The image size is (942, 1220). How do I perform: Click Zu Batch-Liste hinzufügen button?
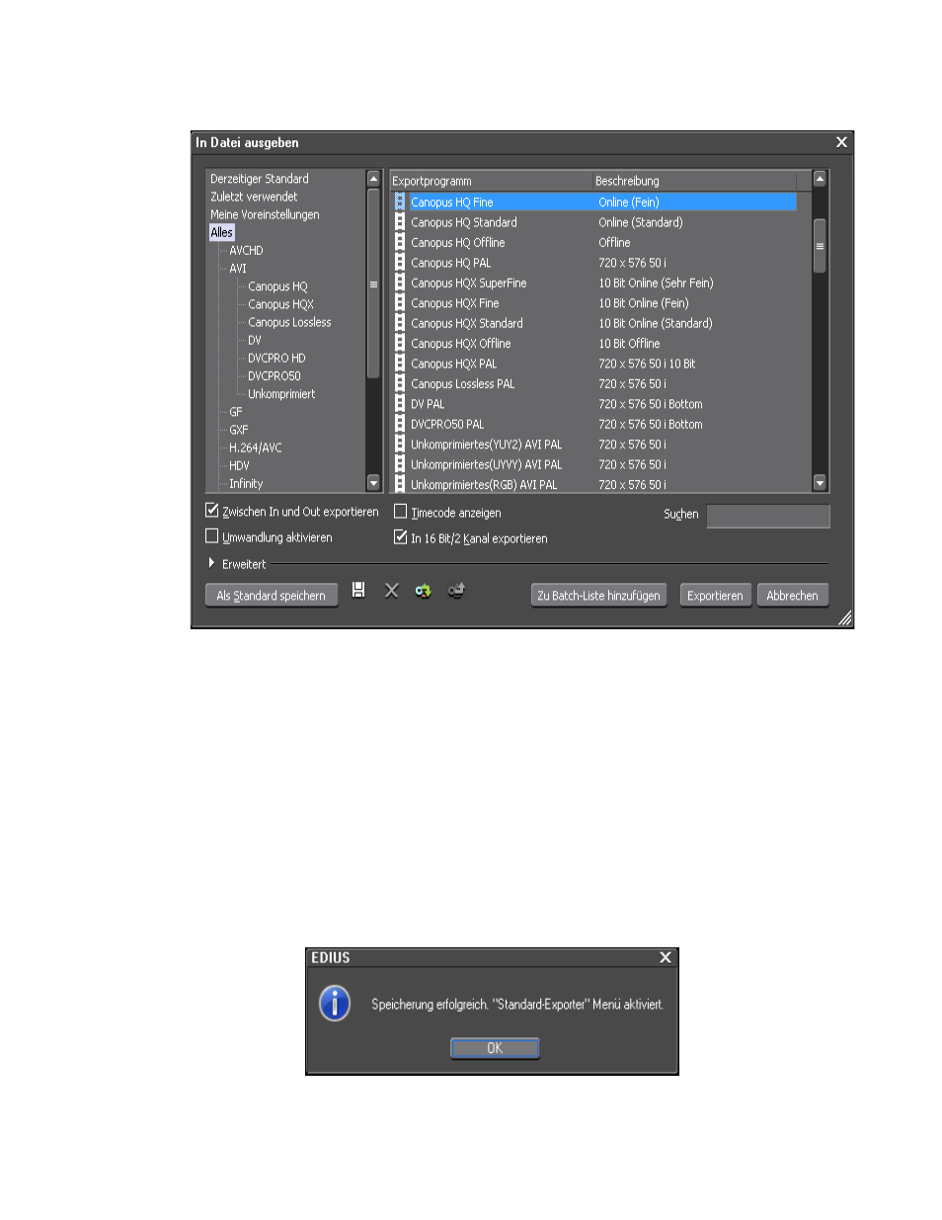tap(599, 596)
